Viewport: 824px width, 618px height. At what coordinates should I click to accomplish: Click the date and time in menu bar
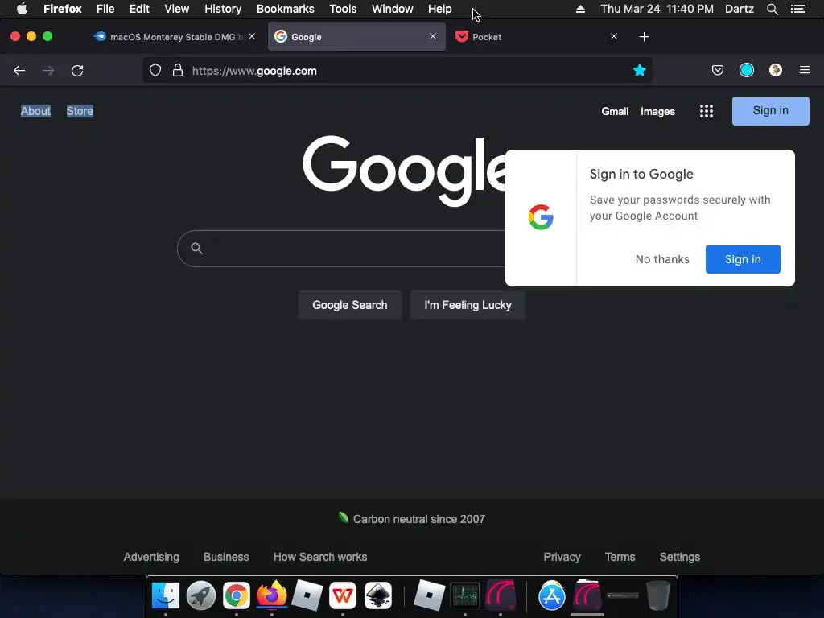pyautogui.click(x=657, y=9)
